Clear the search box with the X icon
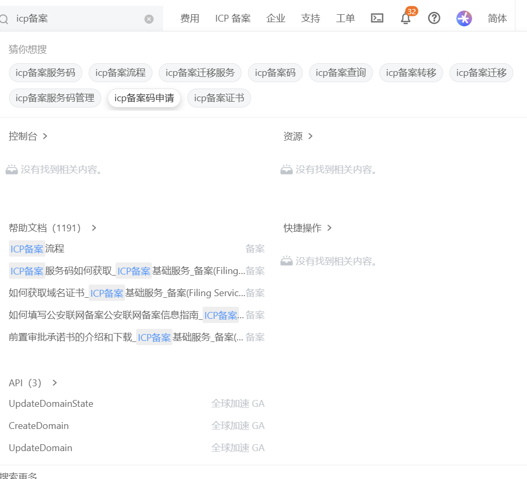 (x=149, y=19)
